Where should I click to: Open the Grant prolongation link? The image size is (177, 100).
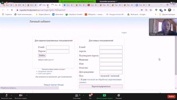point(45,74)
